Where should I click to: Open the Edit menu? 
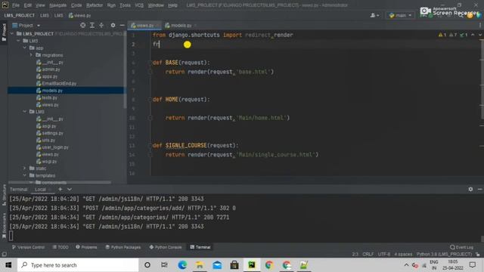tap(28, 5)
